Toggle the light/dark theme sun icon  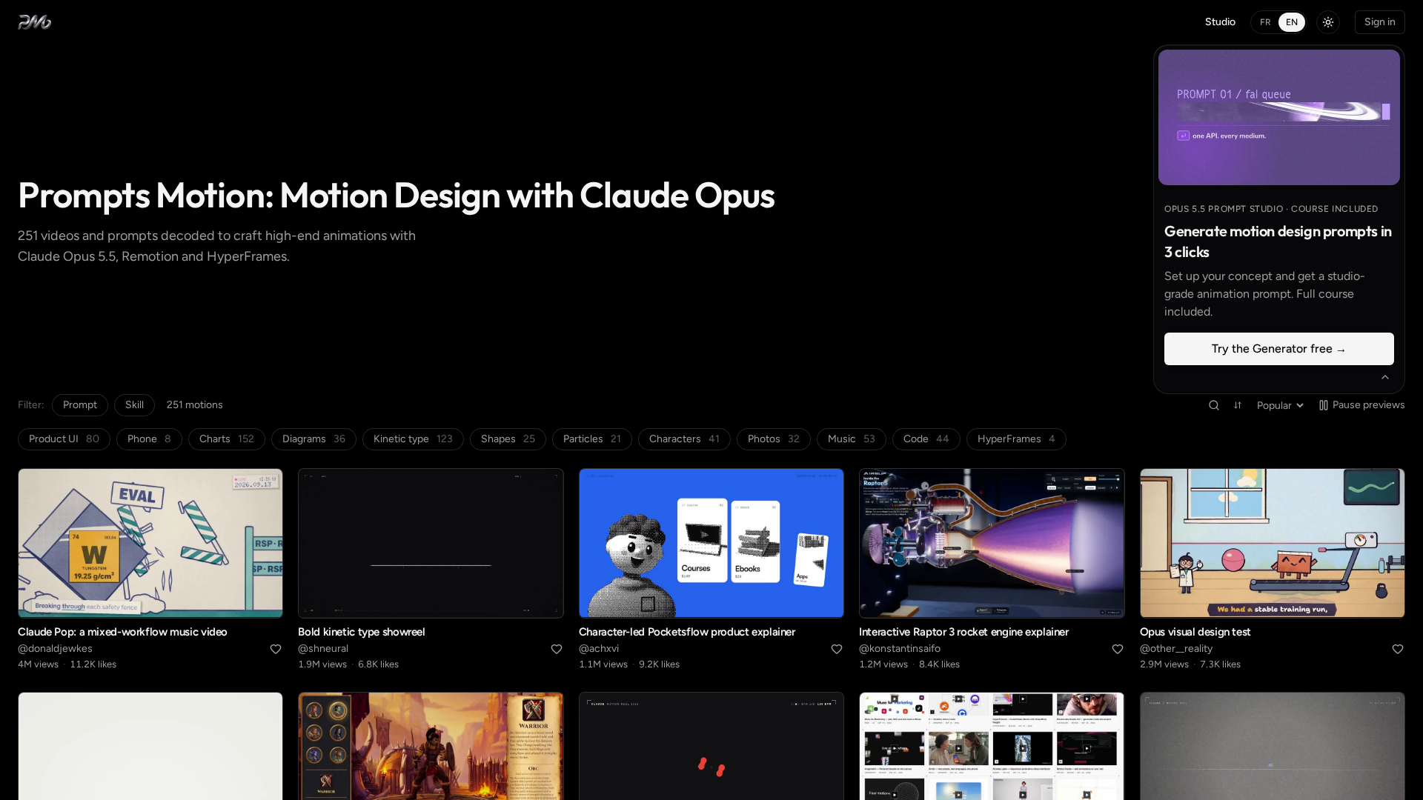click(x=1328, y=22)
